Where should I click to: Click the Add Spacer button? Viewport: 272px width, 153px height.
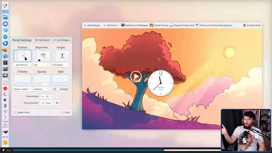[42, 40]
